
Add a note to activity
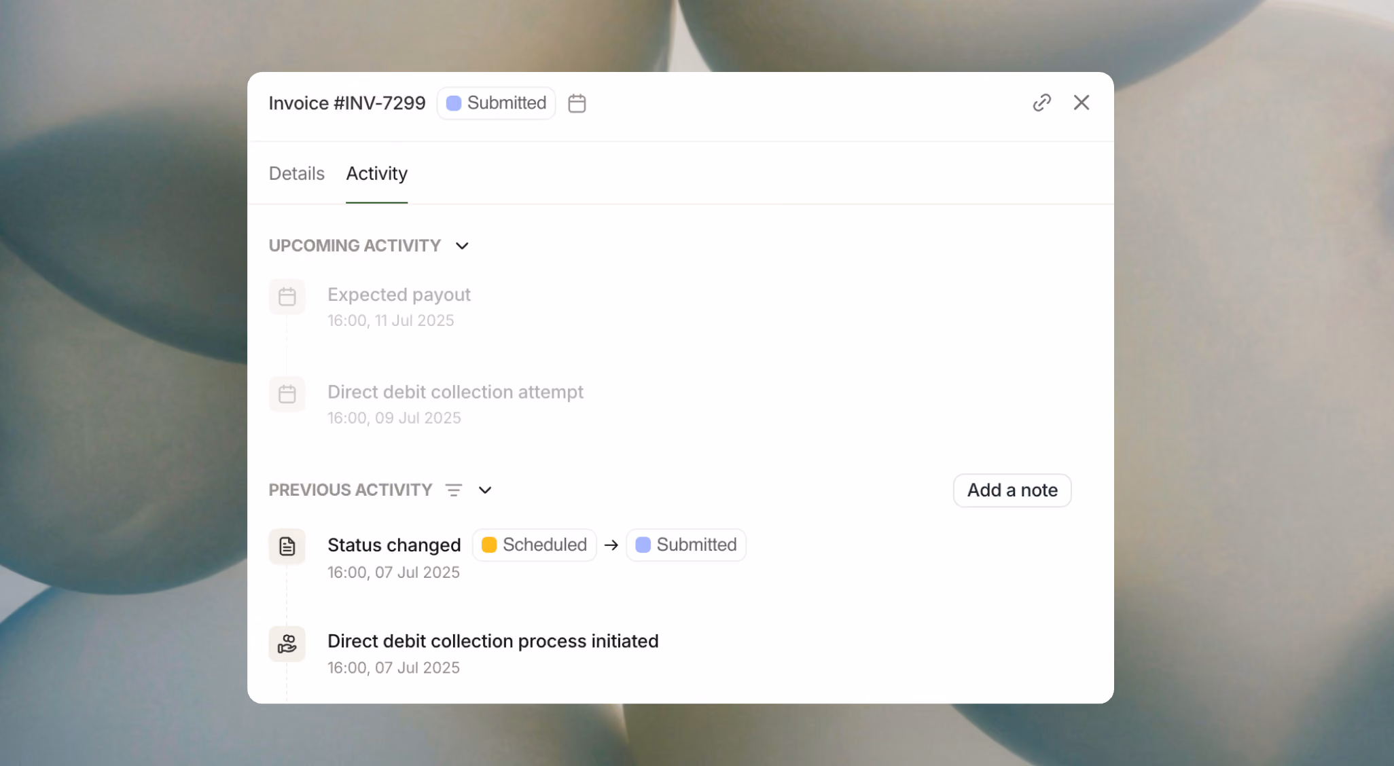[1012, 490]
